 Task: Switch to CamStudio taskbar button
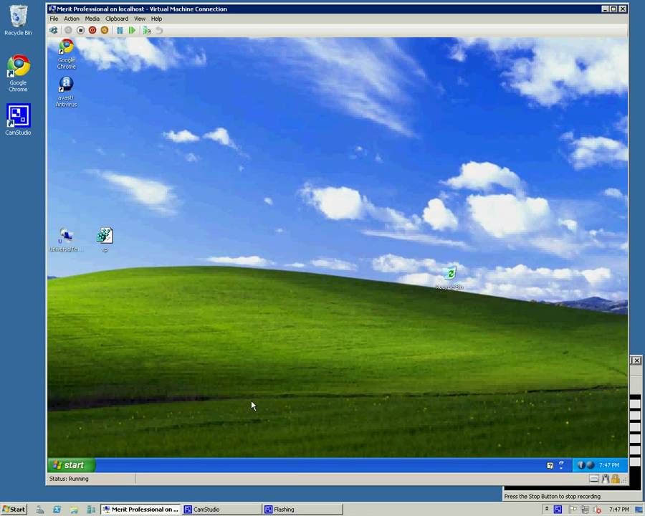(221, 509)
